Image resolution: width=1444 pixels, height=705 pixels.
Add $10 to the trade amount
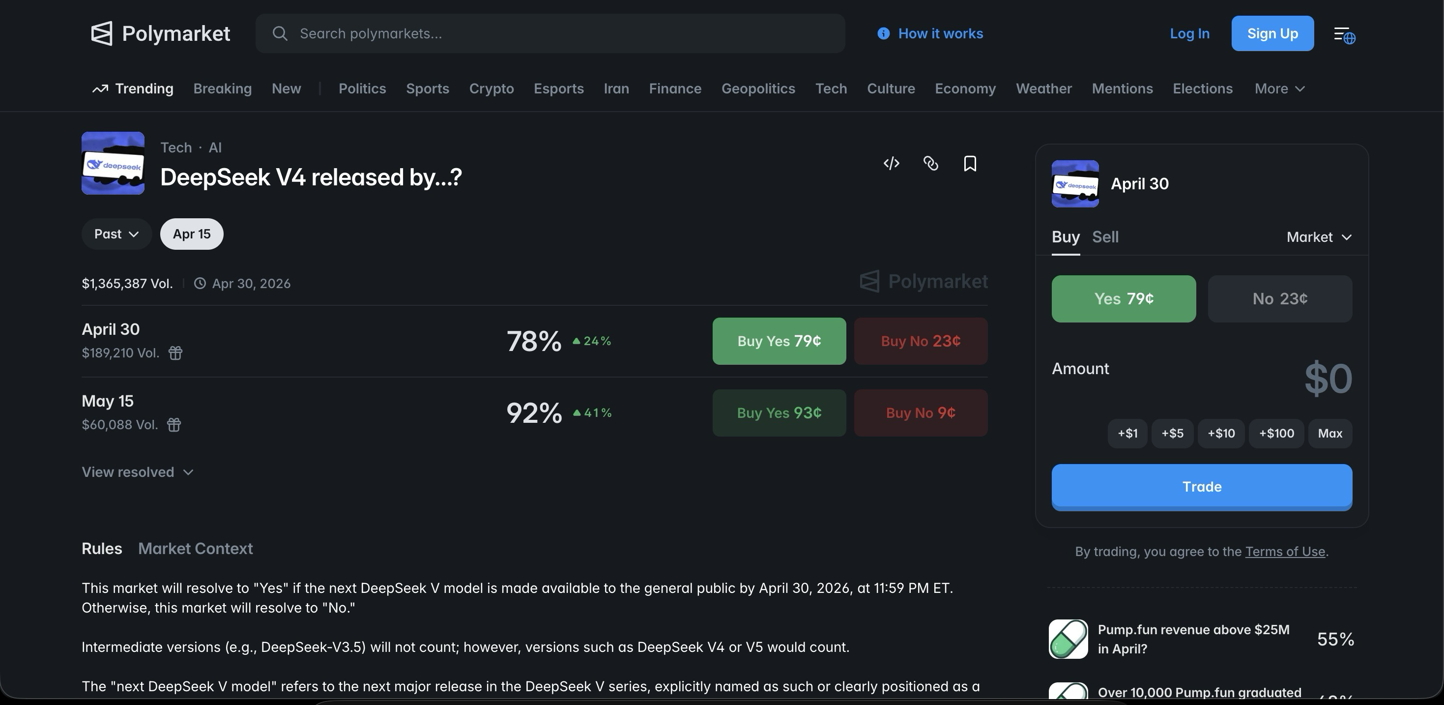(1221, 434)
